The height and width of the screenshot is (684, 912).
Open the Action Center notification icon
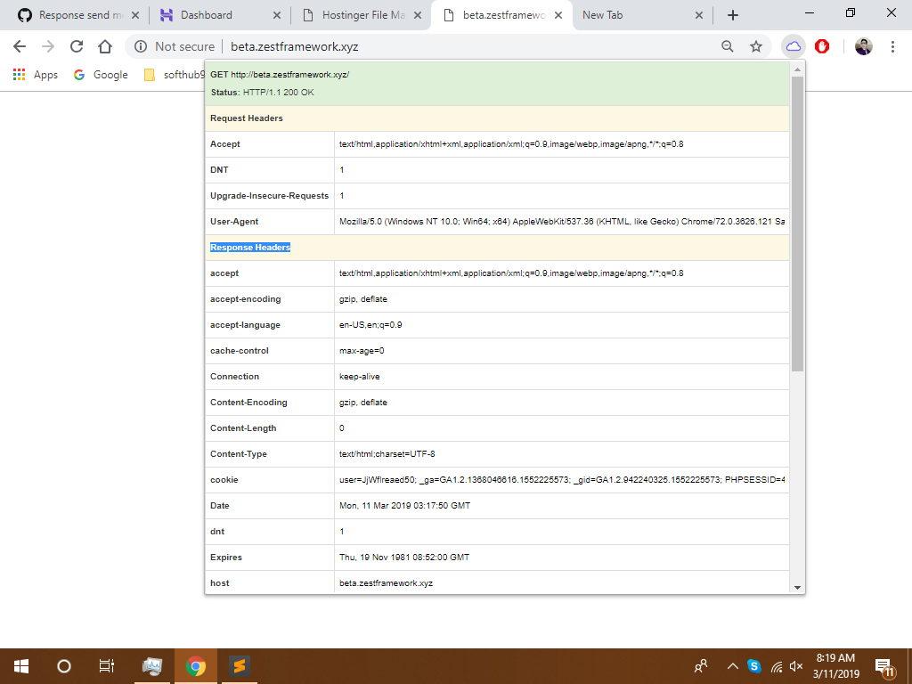point(884,665)
